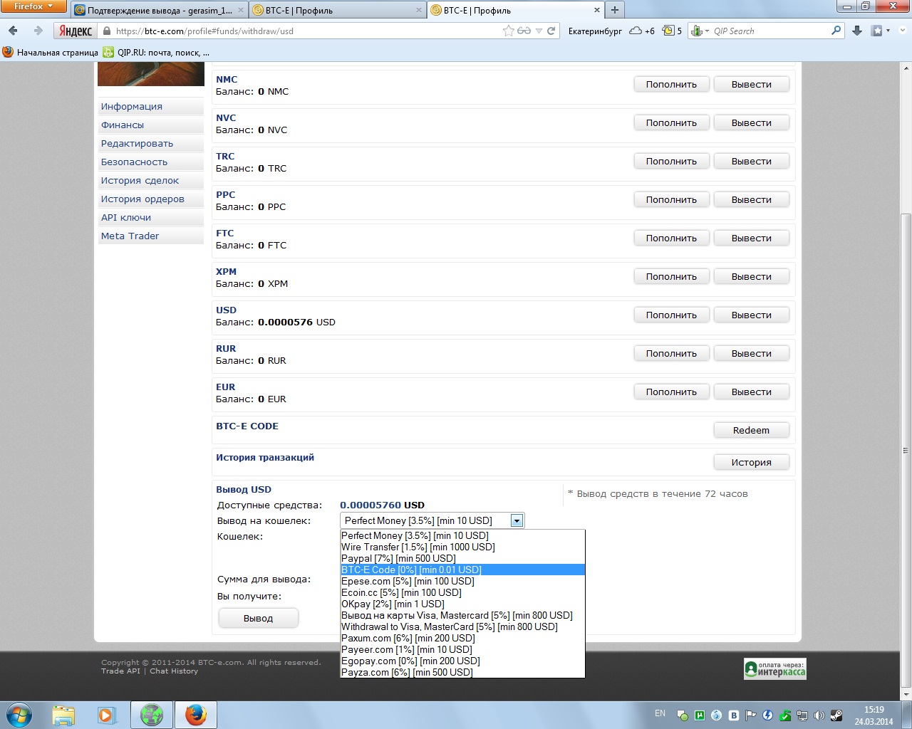The height and width of the screenshot is (729, 912).
Task: Choose Payza.com [6%] option
Action: click(x=462, y=672)
